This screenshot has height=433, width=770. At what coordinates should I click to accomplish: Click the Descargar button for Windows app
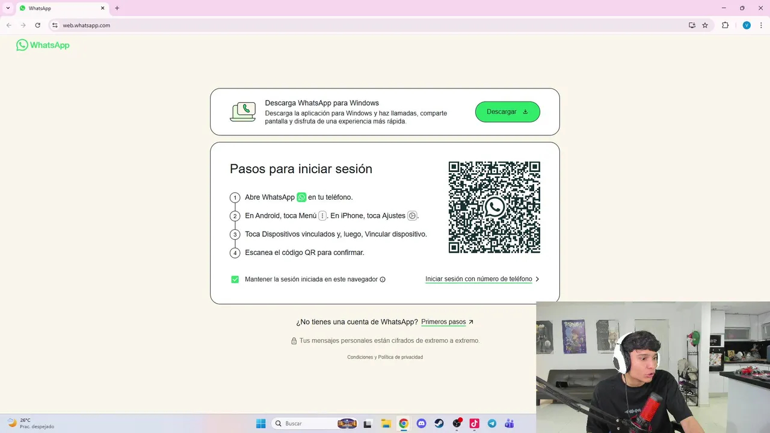click(x=507, y=112)
